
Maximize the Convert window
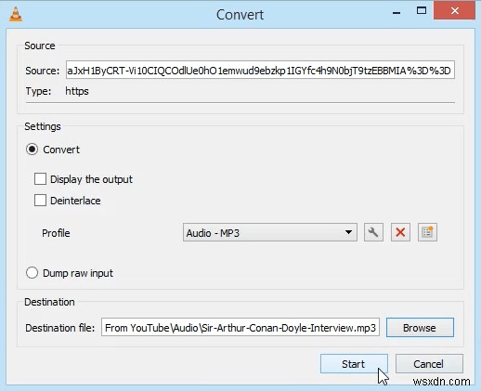click(x=422, y=11)
